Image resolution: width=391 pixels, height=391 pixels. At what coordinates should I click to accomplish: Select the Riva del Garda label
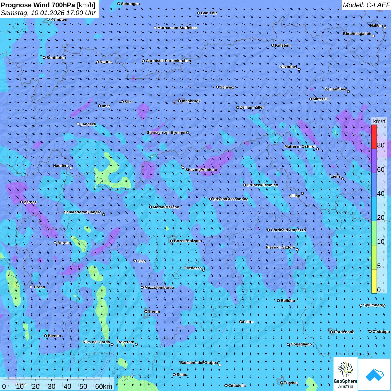click(x=96, y=342)
